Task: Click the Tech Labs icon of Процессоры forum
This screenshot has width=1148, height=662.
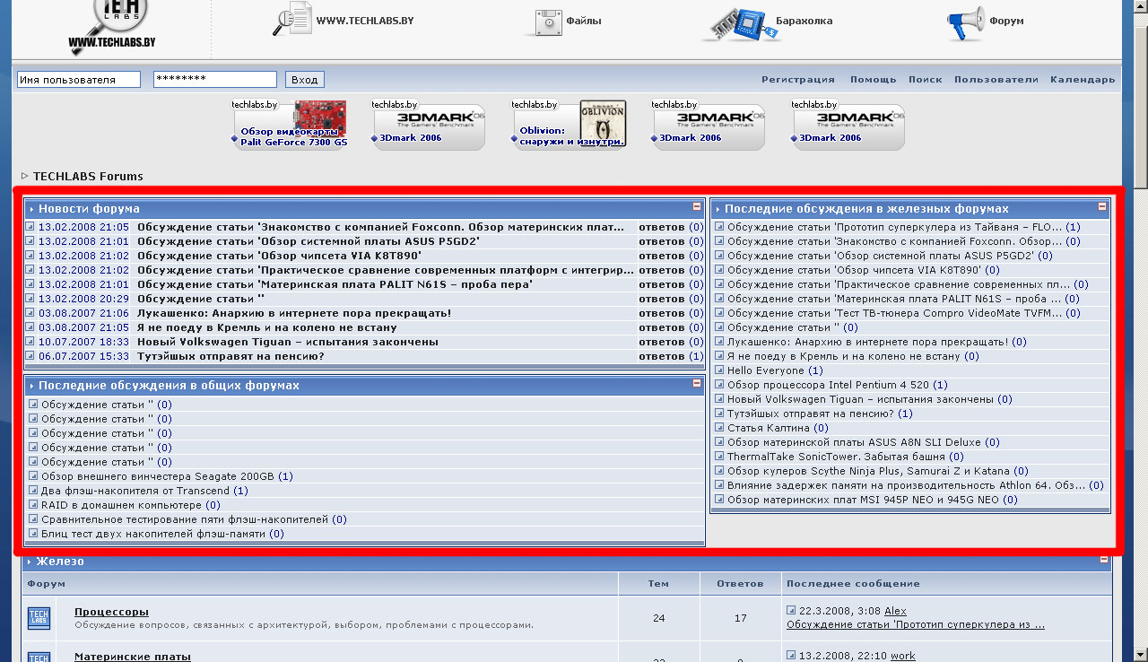Action: (39, 618)
